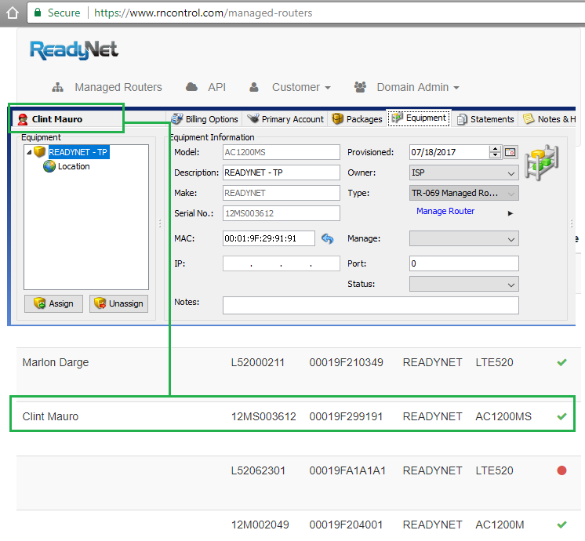
Task: Switch to the Packages tab
Action: coord(357,119)
